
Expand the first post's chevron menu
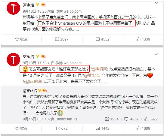[156, 2]
